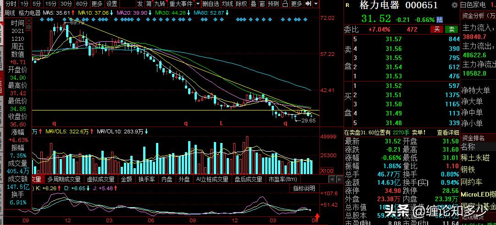Click the 29.65 low price marker
This screenshot has height=225, width=496.
308,121
